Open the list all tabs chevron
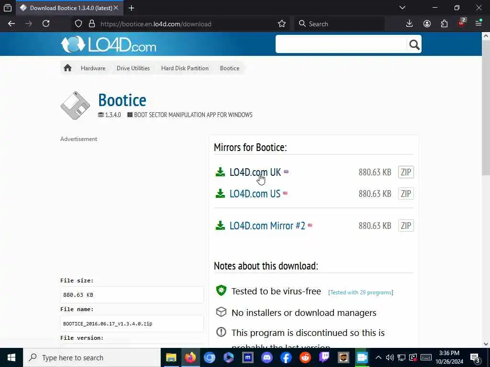 coord(402,8)
